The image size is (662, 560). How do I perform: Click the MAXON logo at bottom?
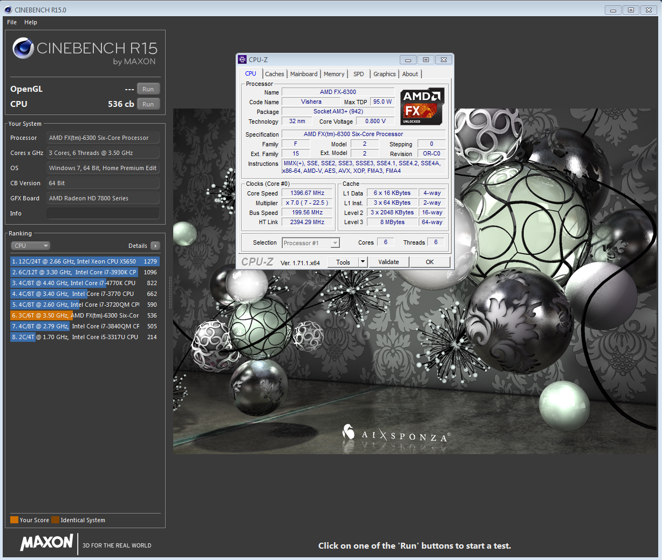47,543
